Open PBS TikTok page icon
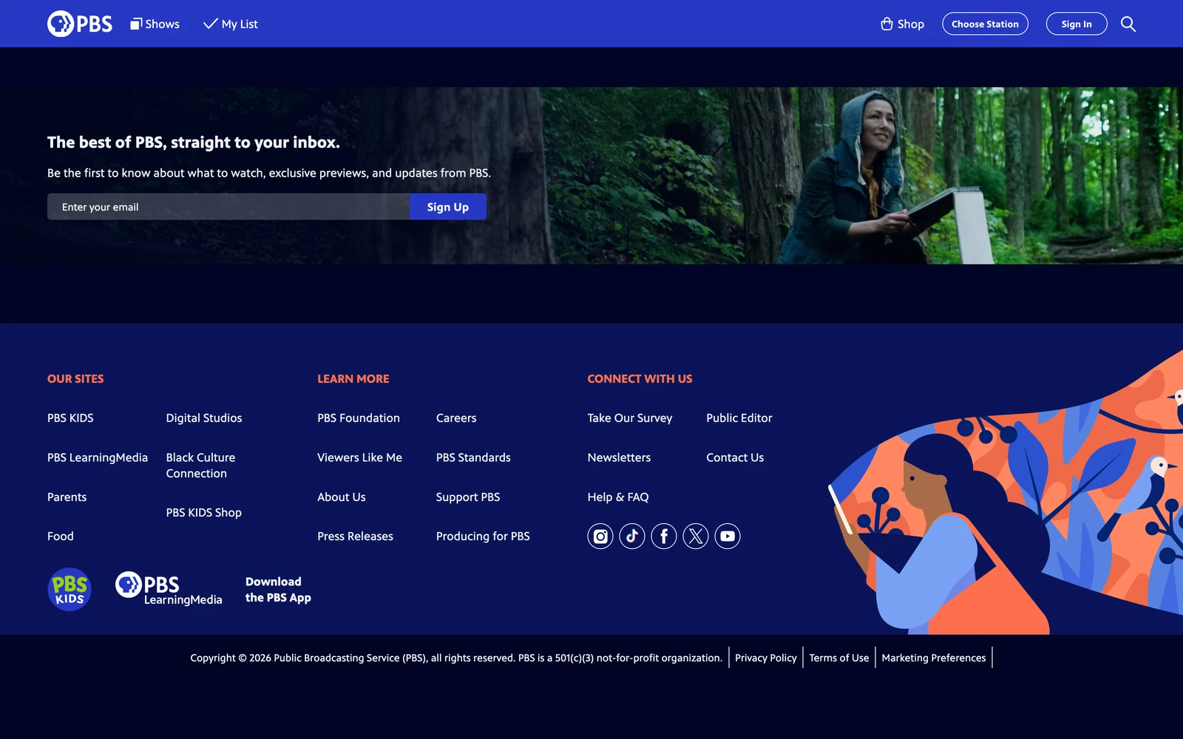Viewport: 1183px width, 739px height. (632, 537)
